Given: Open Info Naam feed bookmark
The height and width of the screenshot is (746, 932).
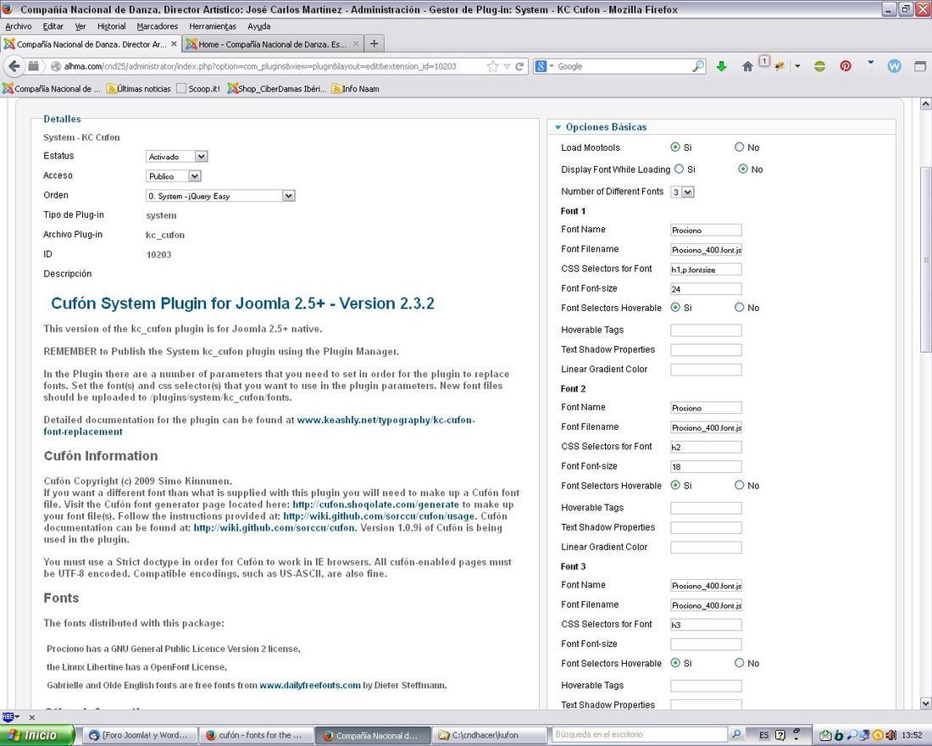Looking at the screenshot, I should point(356,89).
